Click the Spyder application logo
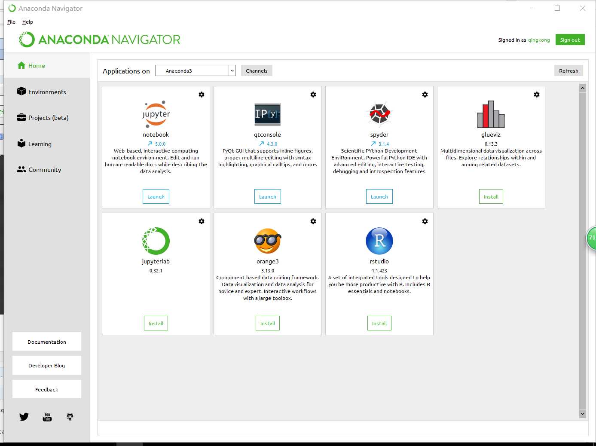The width and height of the screenshot is (596, 446). [x=379, y=114]
